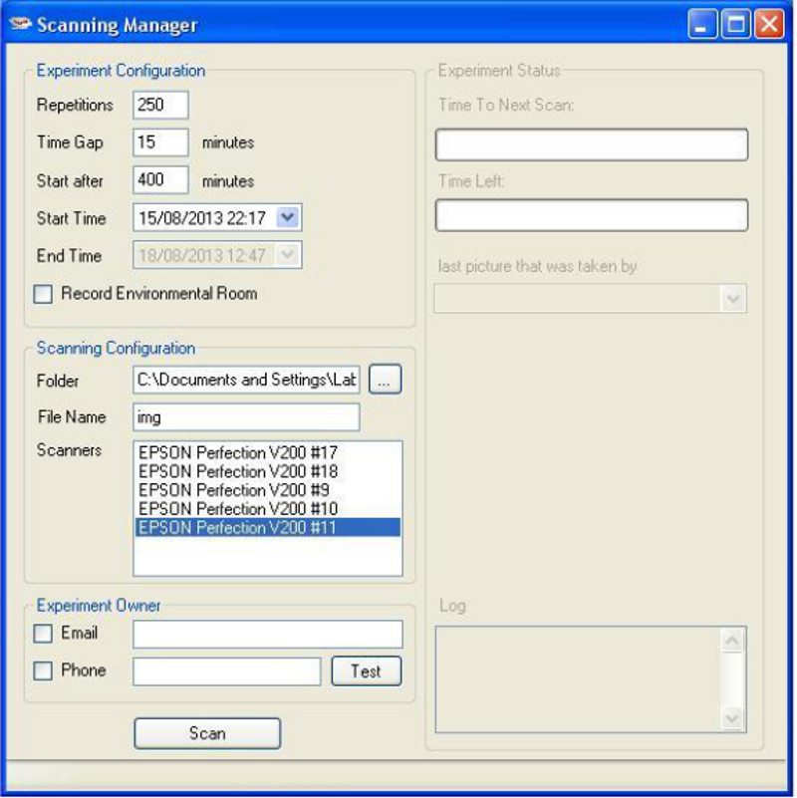Open the Start Time date dropdown
This screenshot has width=797, height=798.
click(x=288, y=218)
